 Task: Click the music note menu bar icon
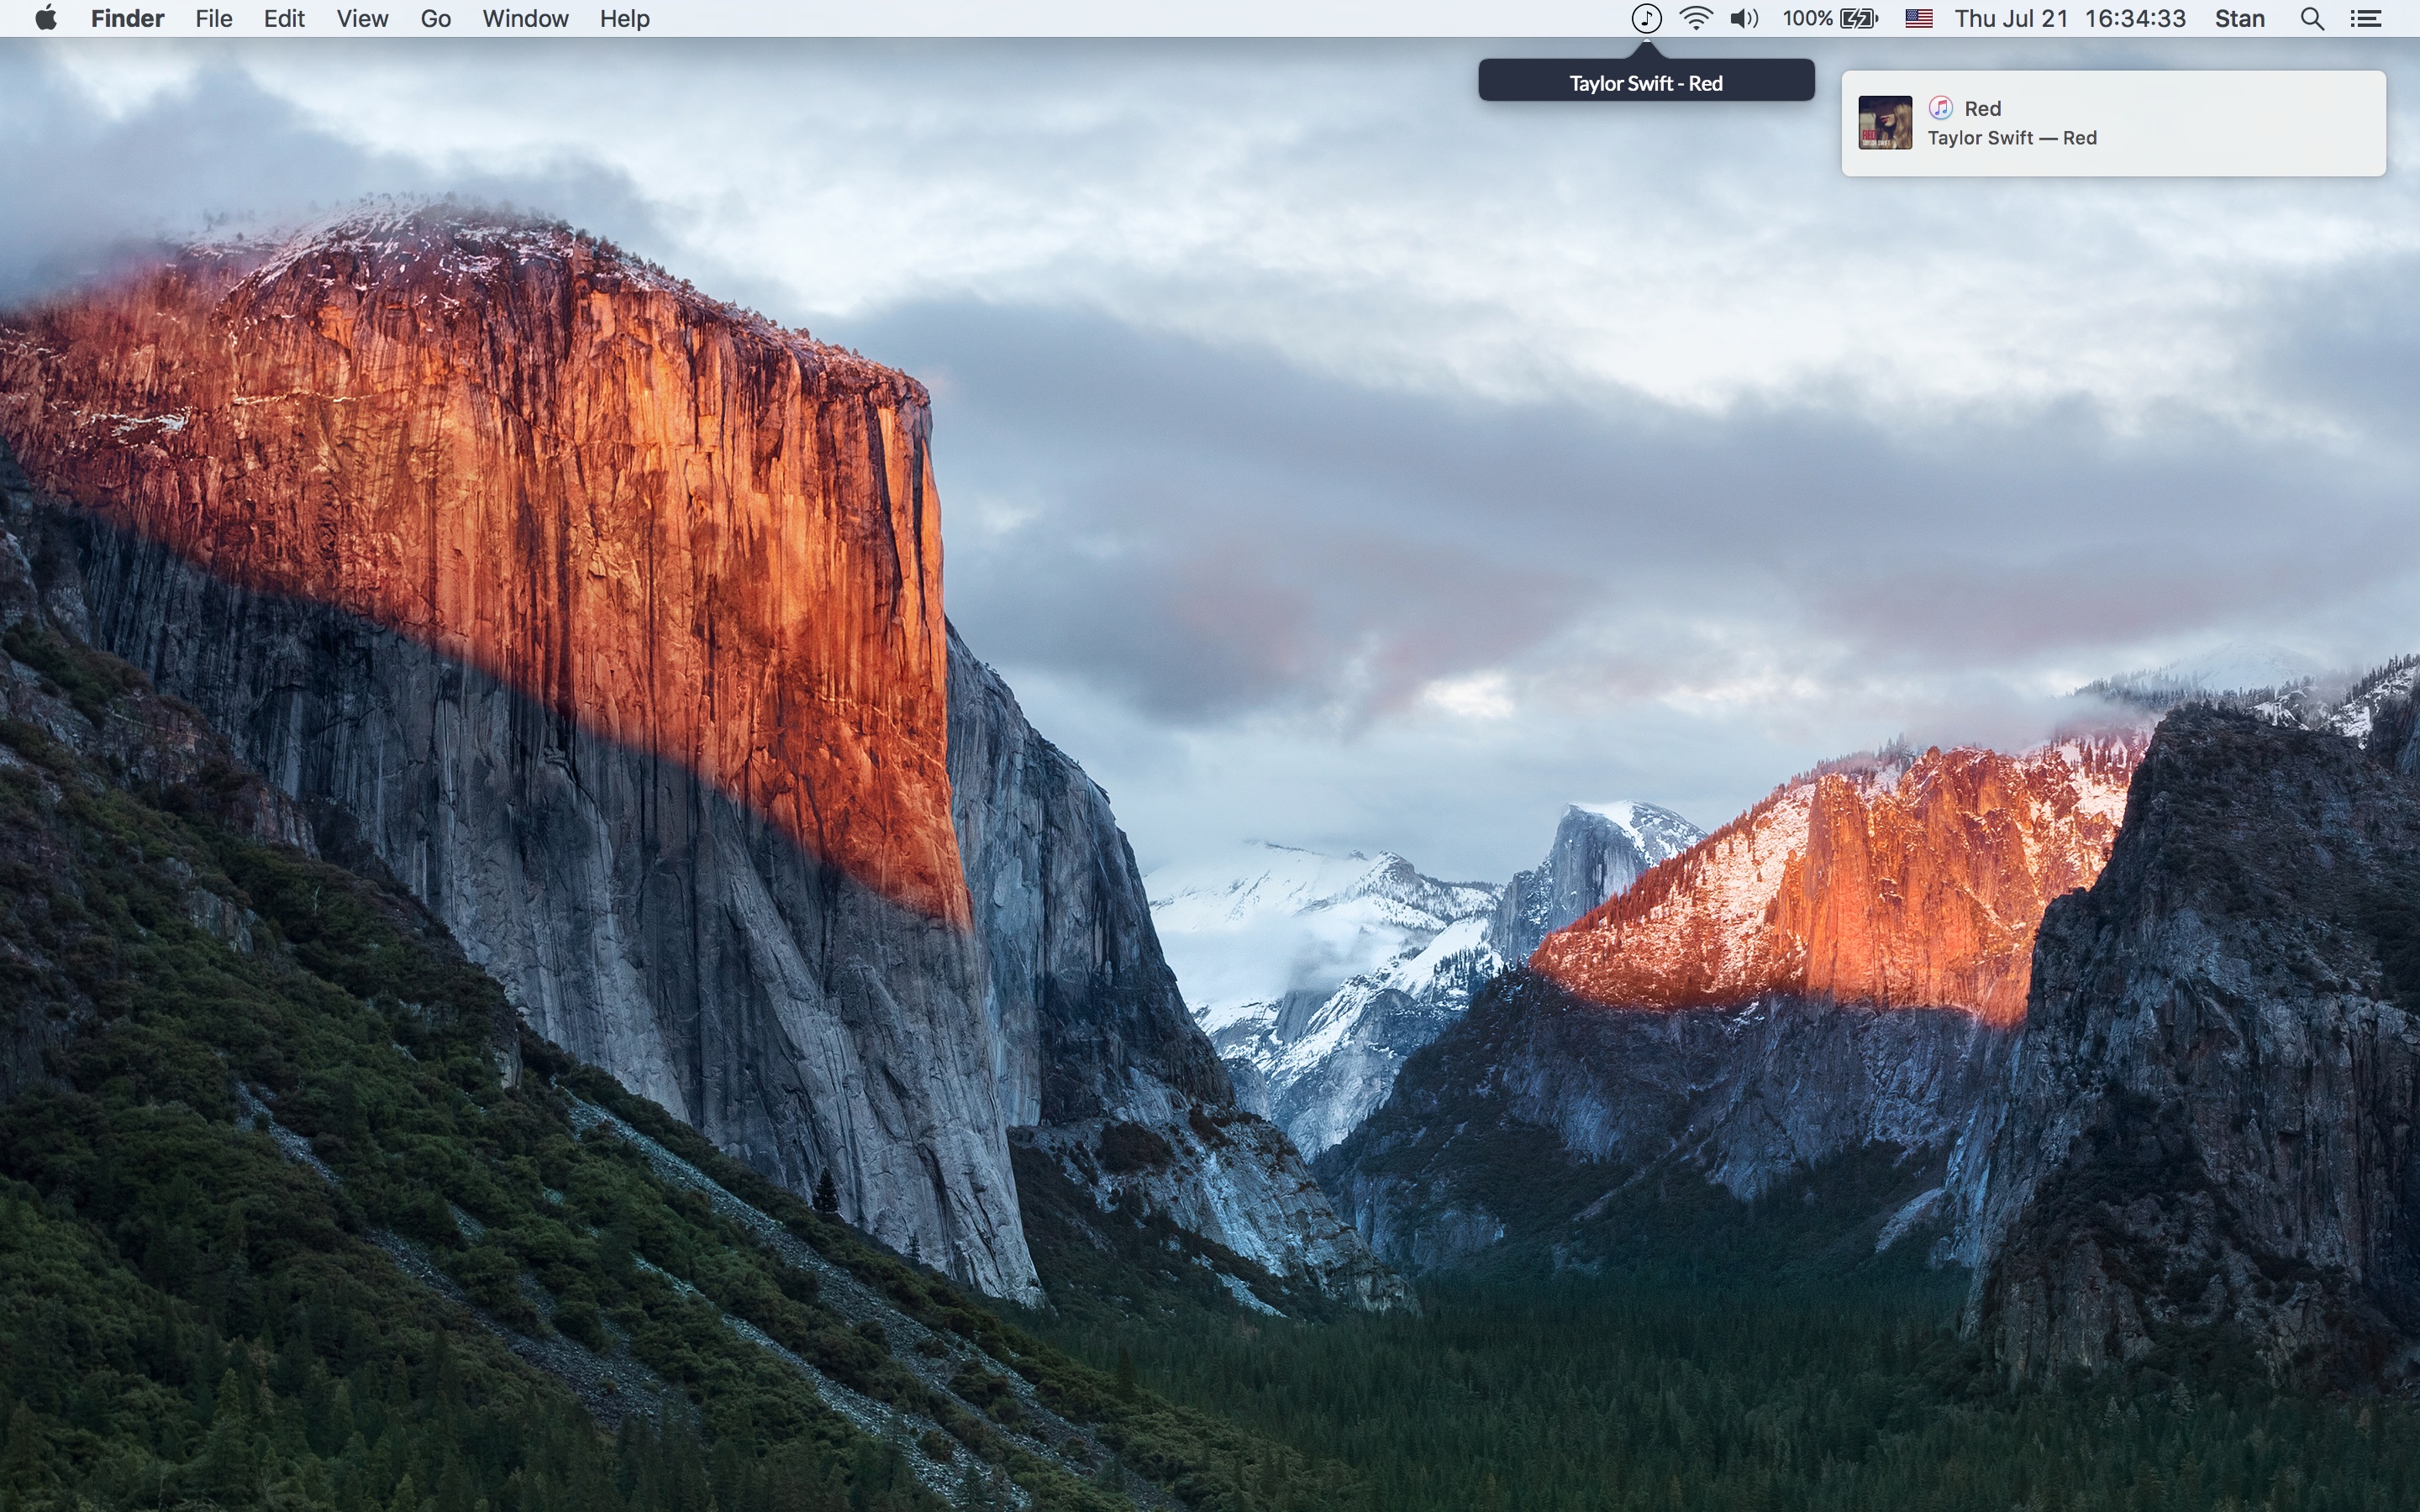click(1646, 19)
